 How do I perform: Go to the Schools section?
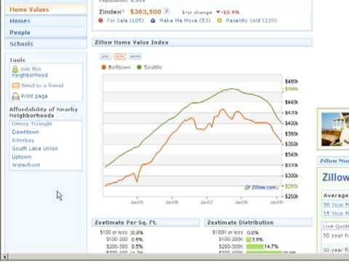(46, 44)
